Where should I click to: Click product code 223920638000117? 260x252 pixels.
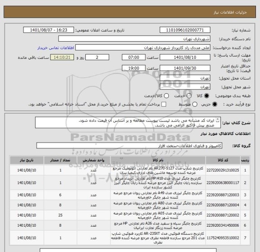click(223, 183)
